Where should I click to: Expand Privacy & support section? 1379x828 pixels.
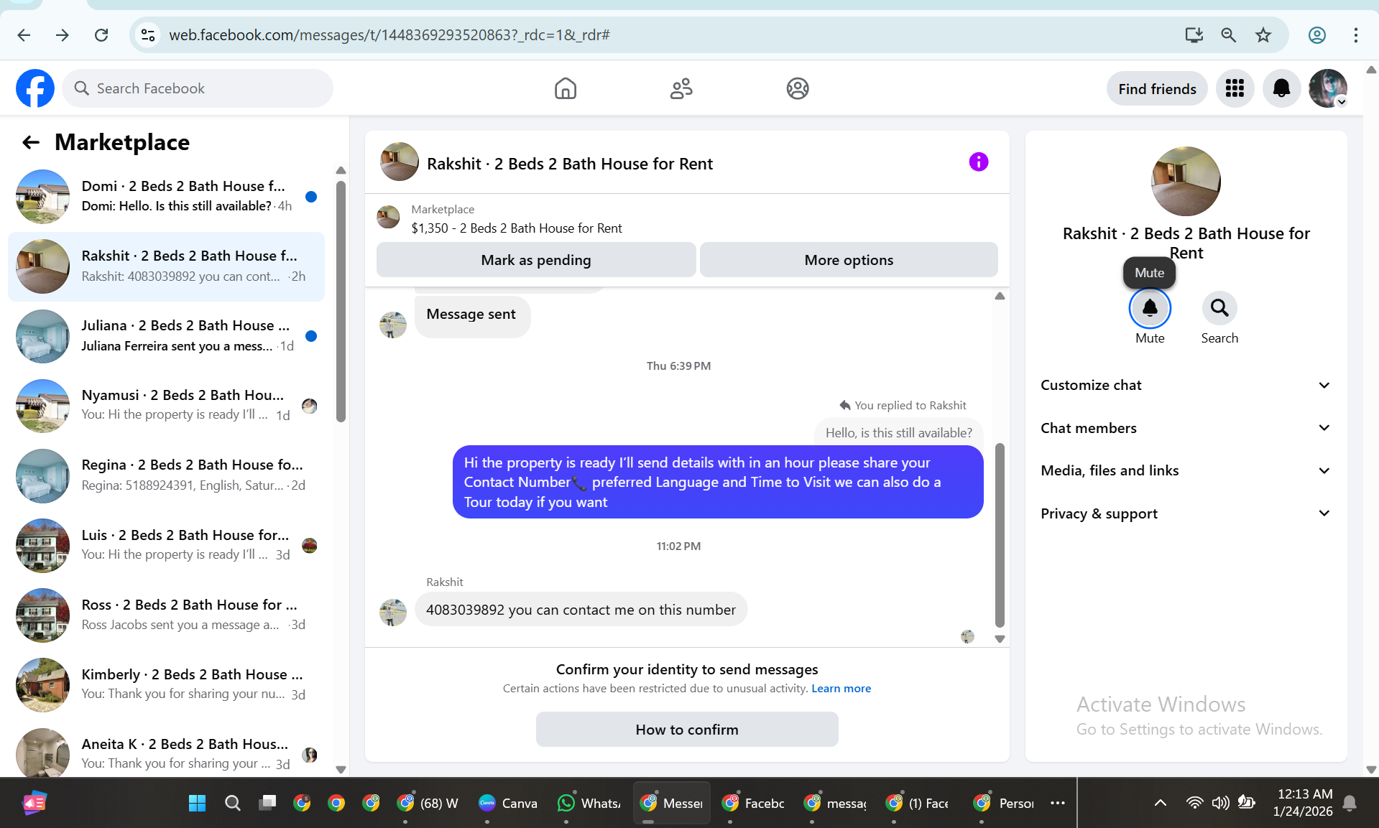(x=1186, y=513)
